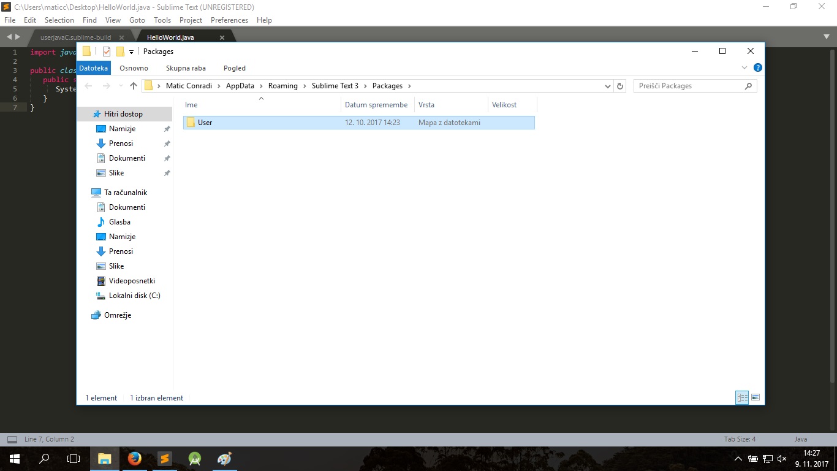
Task: Switch to large icons view in status bar
Action: (x=756, y=397)
